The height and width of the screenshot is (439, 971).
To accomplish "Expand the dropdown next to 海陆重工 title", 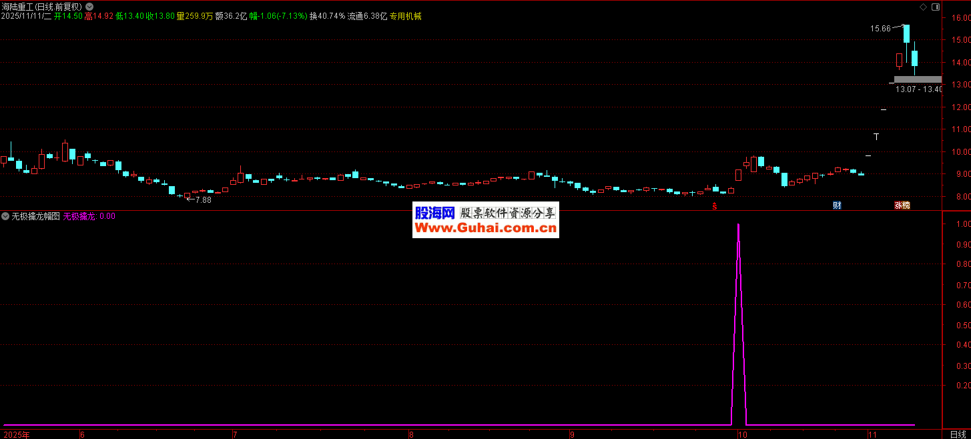I will click(x=89, y=6).
